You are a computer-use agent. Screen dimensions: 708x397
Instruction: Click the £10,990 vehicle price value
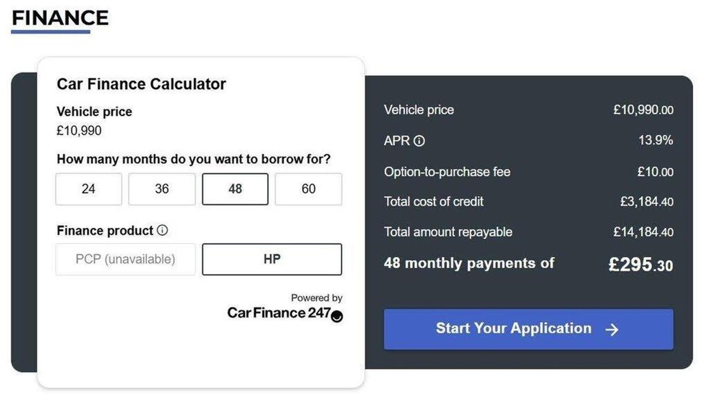79,131
